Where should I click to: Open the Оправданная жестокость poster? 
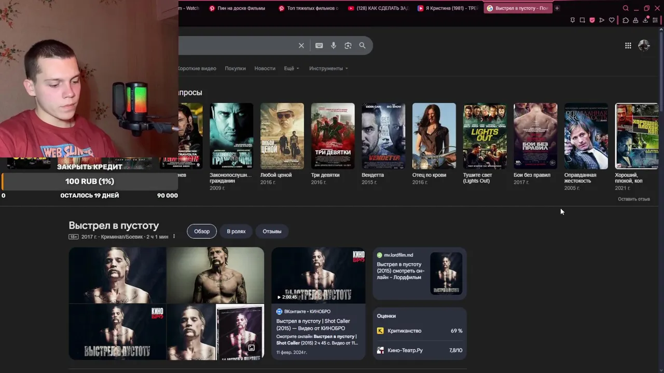click(586, 136)
